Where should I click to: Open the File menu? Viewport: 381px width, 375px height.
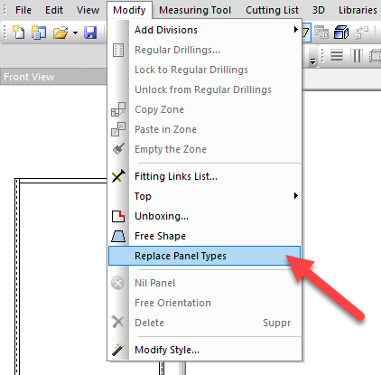click(23, 10)
